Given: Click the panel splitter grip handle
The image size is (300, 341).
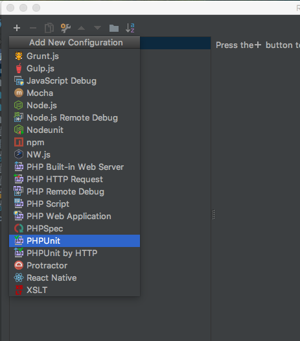Looking at the screenshot, I should tap(213, 215).
